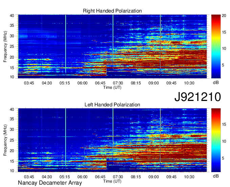Click the 10 MHz tick label on top plot

click(x=12, y=77)
